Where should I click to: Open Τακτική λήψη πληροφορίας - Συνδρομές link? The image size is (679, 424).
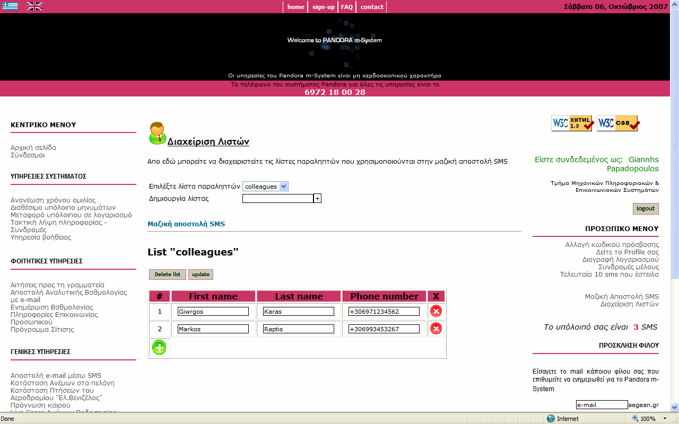59,226
